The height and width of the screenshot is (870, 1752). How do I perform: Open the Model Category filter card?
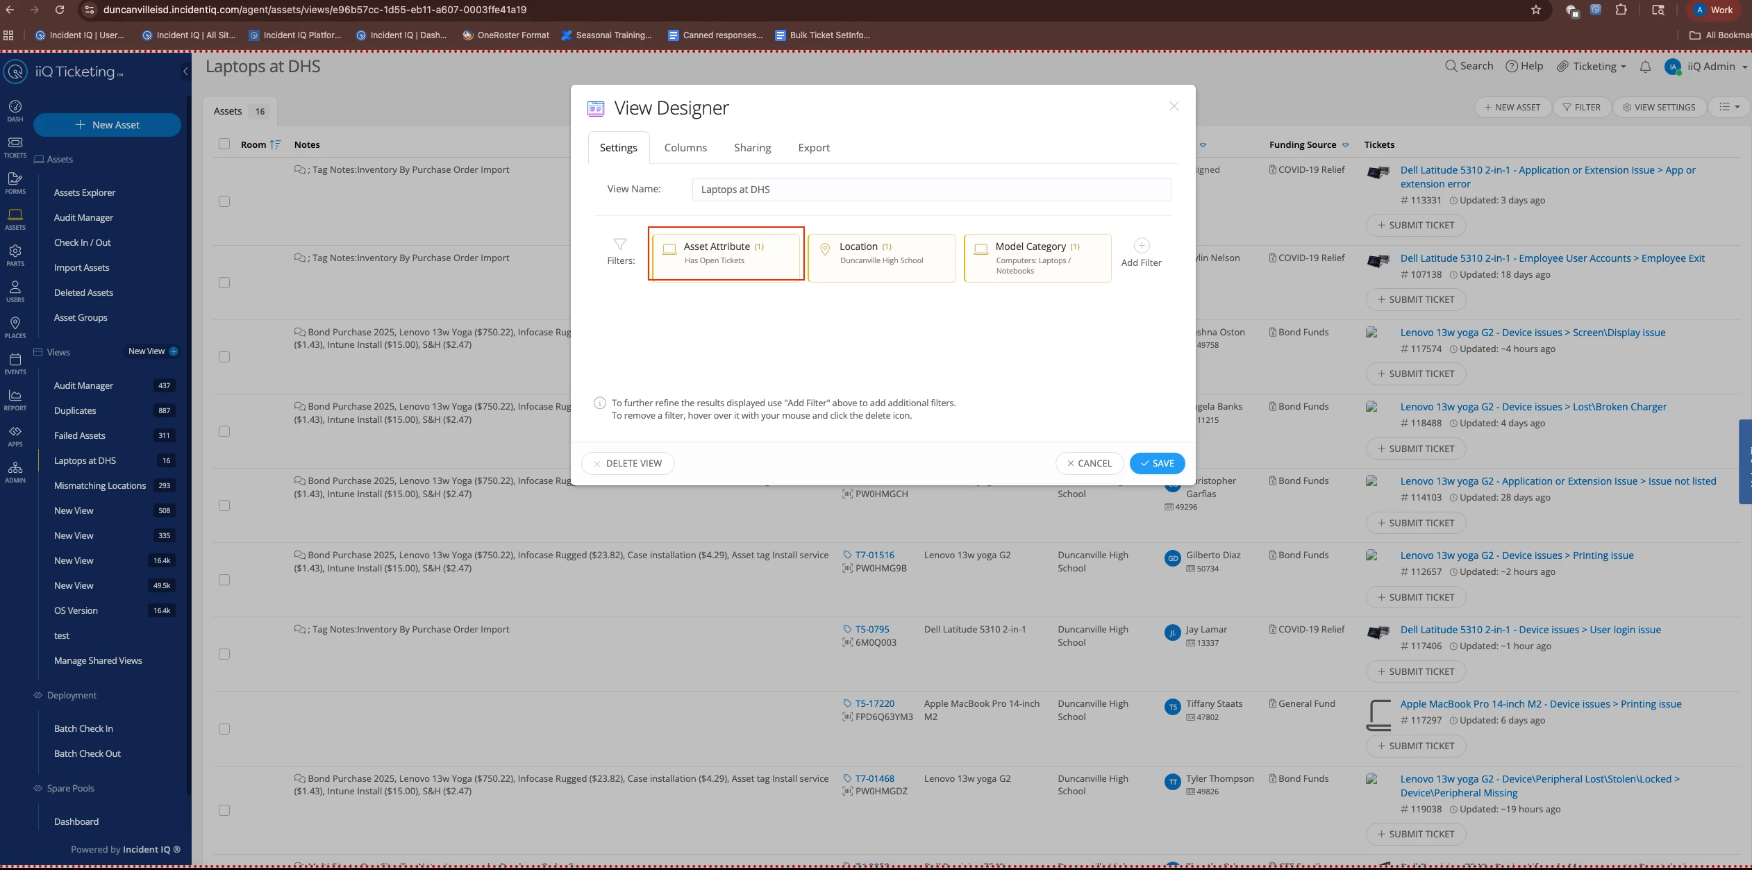tap(1037, 258)
